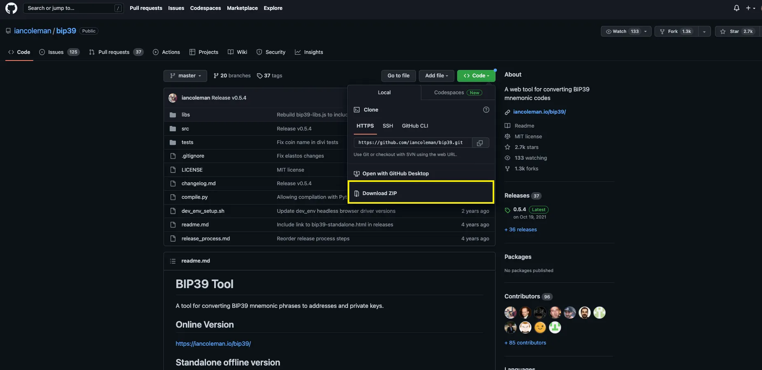The width and height of the screenshot is (762, 370).
Task: Click the compile.py file icon
Action: pyautogui.click(x=173, y=197)
